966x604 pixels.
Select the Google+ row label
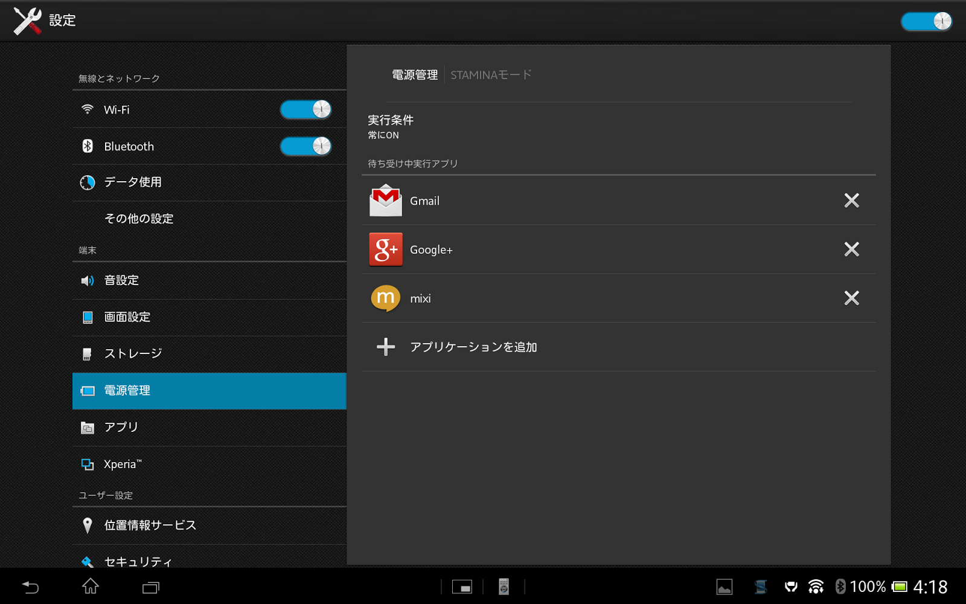431,249
